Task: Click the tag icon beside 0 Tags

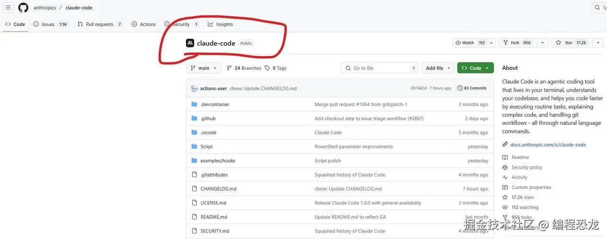Action: click(267, 68)
